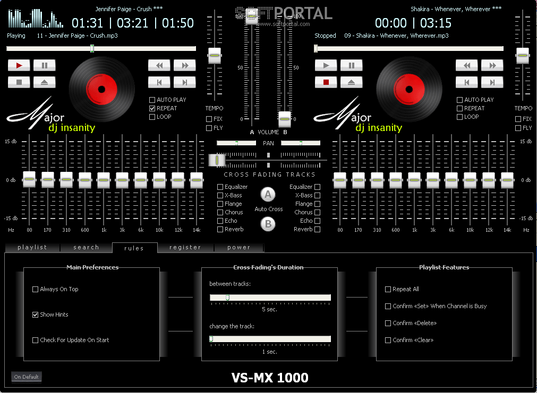Click deck A eject button

pos(45,82)
